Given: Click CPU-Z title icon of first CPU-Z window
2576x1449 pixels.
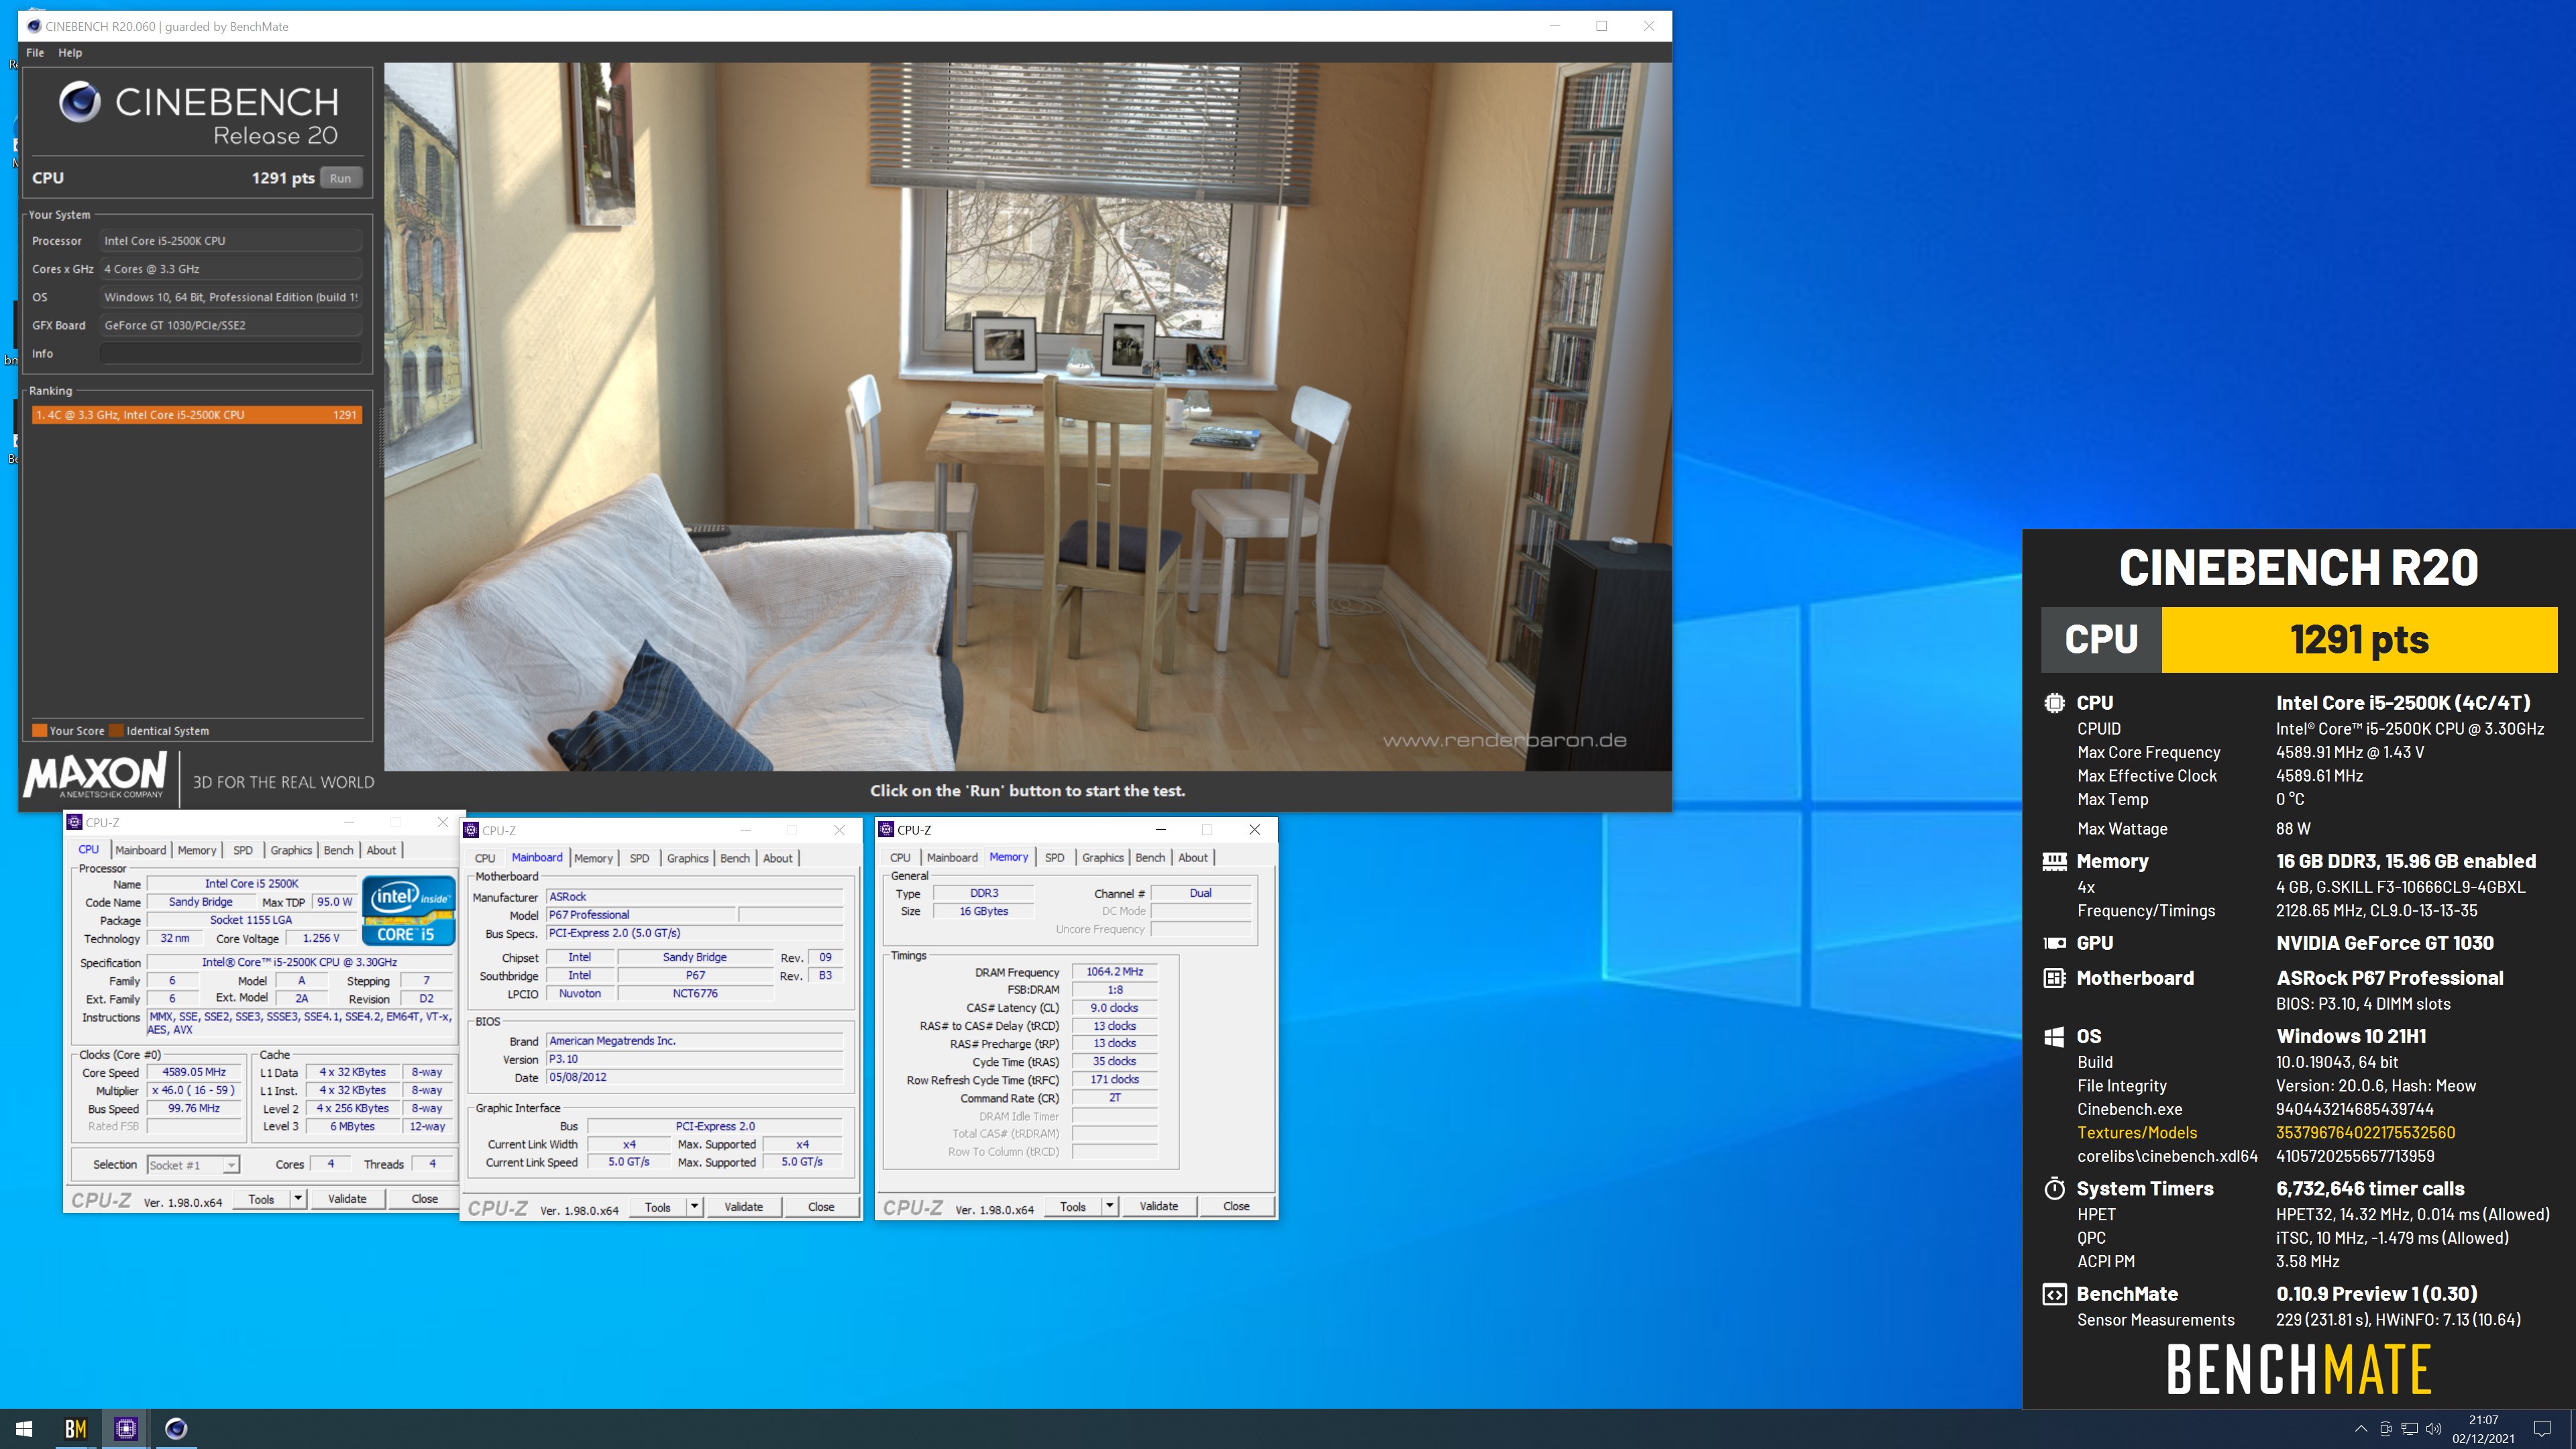Looking at the screenshot, I should tap(74, 822).
